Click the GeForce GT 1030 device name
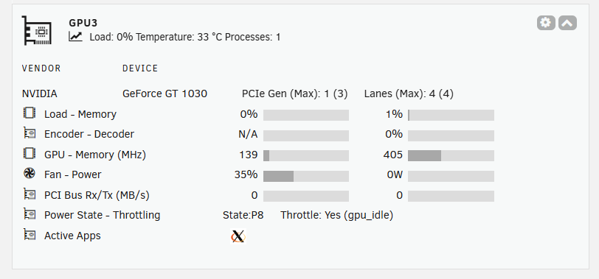 point(165,93)
